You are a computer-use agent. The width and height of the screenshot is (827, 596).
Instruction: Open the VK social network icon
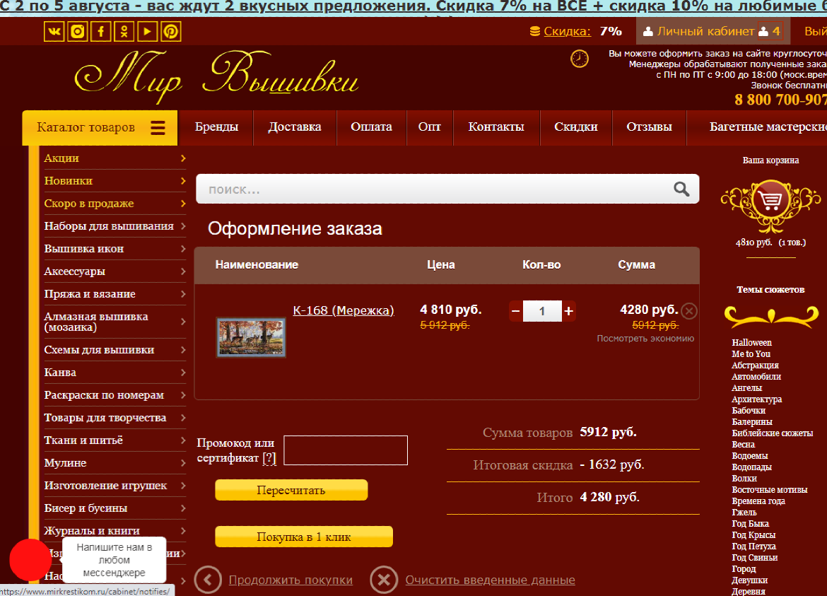pos(54,32)
